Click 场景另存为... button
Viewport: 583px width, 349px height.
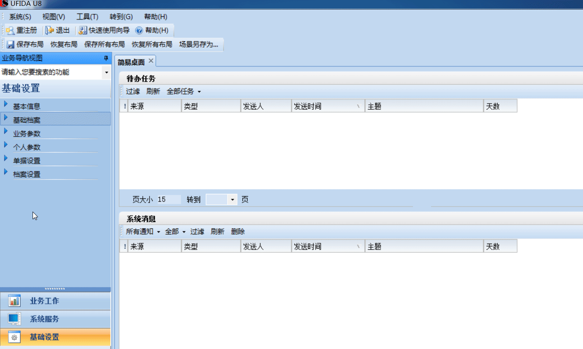click(199, 44)
